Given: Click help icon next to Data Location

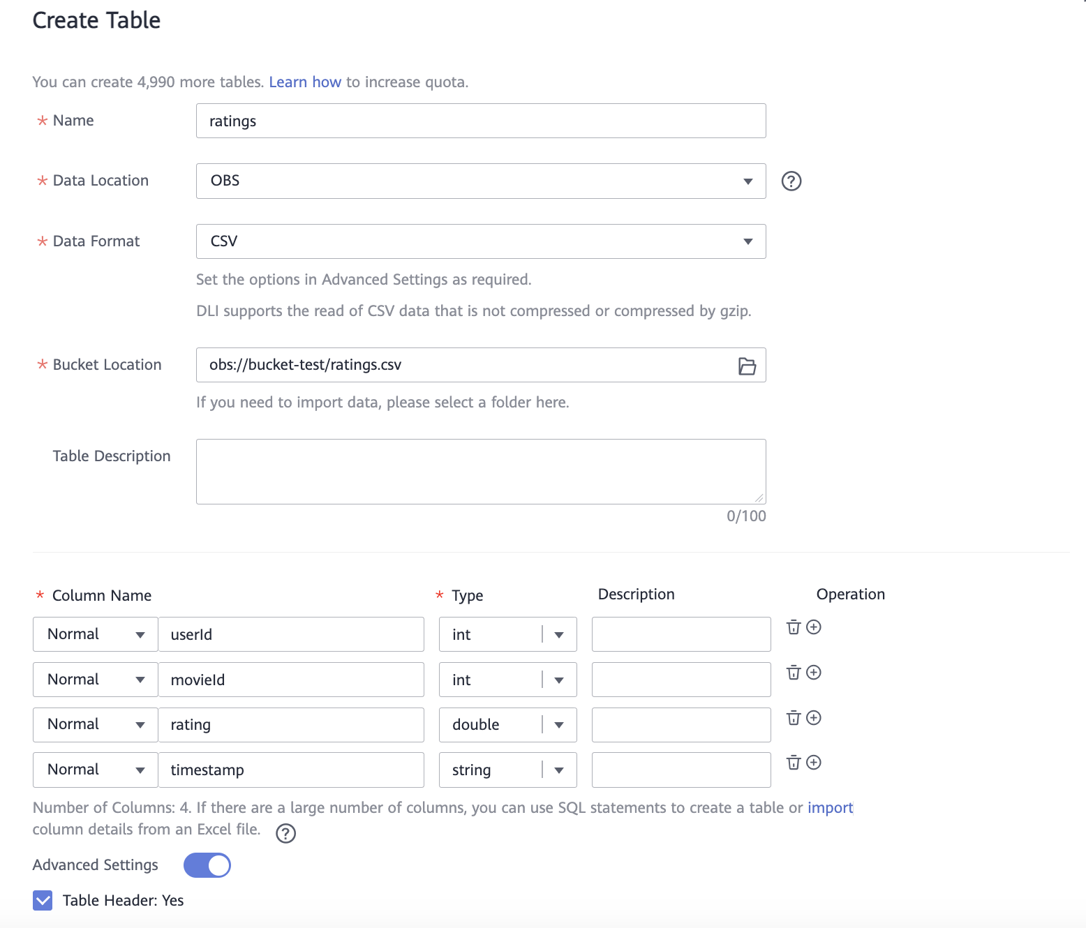Looking at the screenshot, I should [791, 181].
